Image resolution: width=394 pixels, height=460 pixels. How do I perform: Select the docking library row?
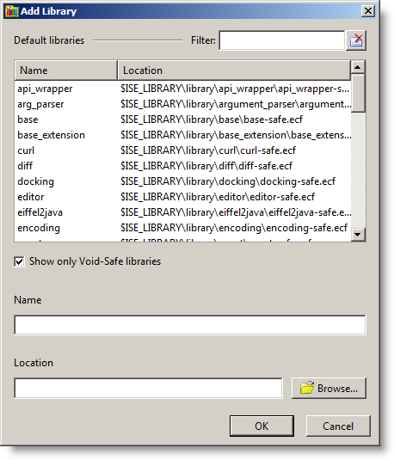coord(182,181)
